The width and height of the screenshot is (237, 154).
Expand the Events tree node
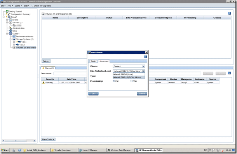pyautogui.click(x=7, y=20)
